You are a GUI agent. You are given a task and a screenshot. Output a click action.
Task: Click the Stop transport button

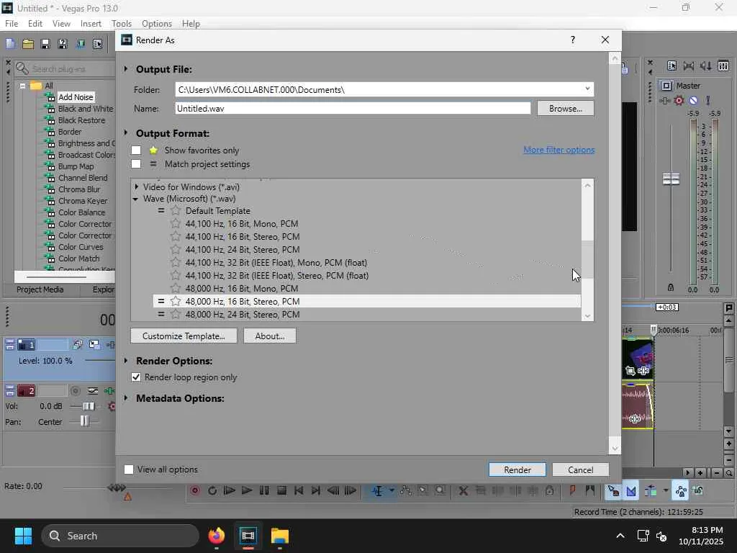pos(281,491)
